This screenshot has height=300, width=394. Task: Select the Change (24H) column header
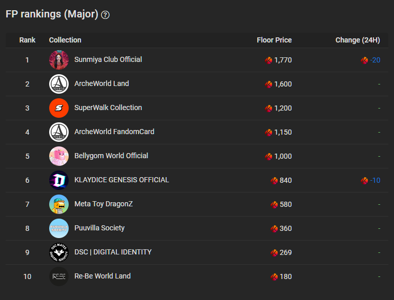(358, 40)
